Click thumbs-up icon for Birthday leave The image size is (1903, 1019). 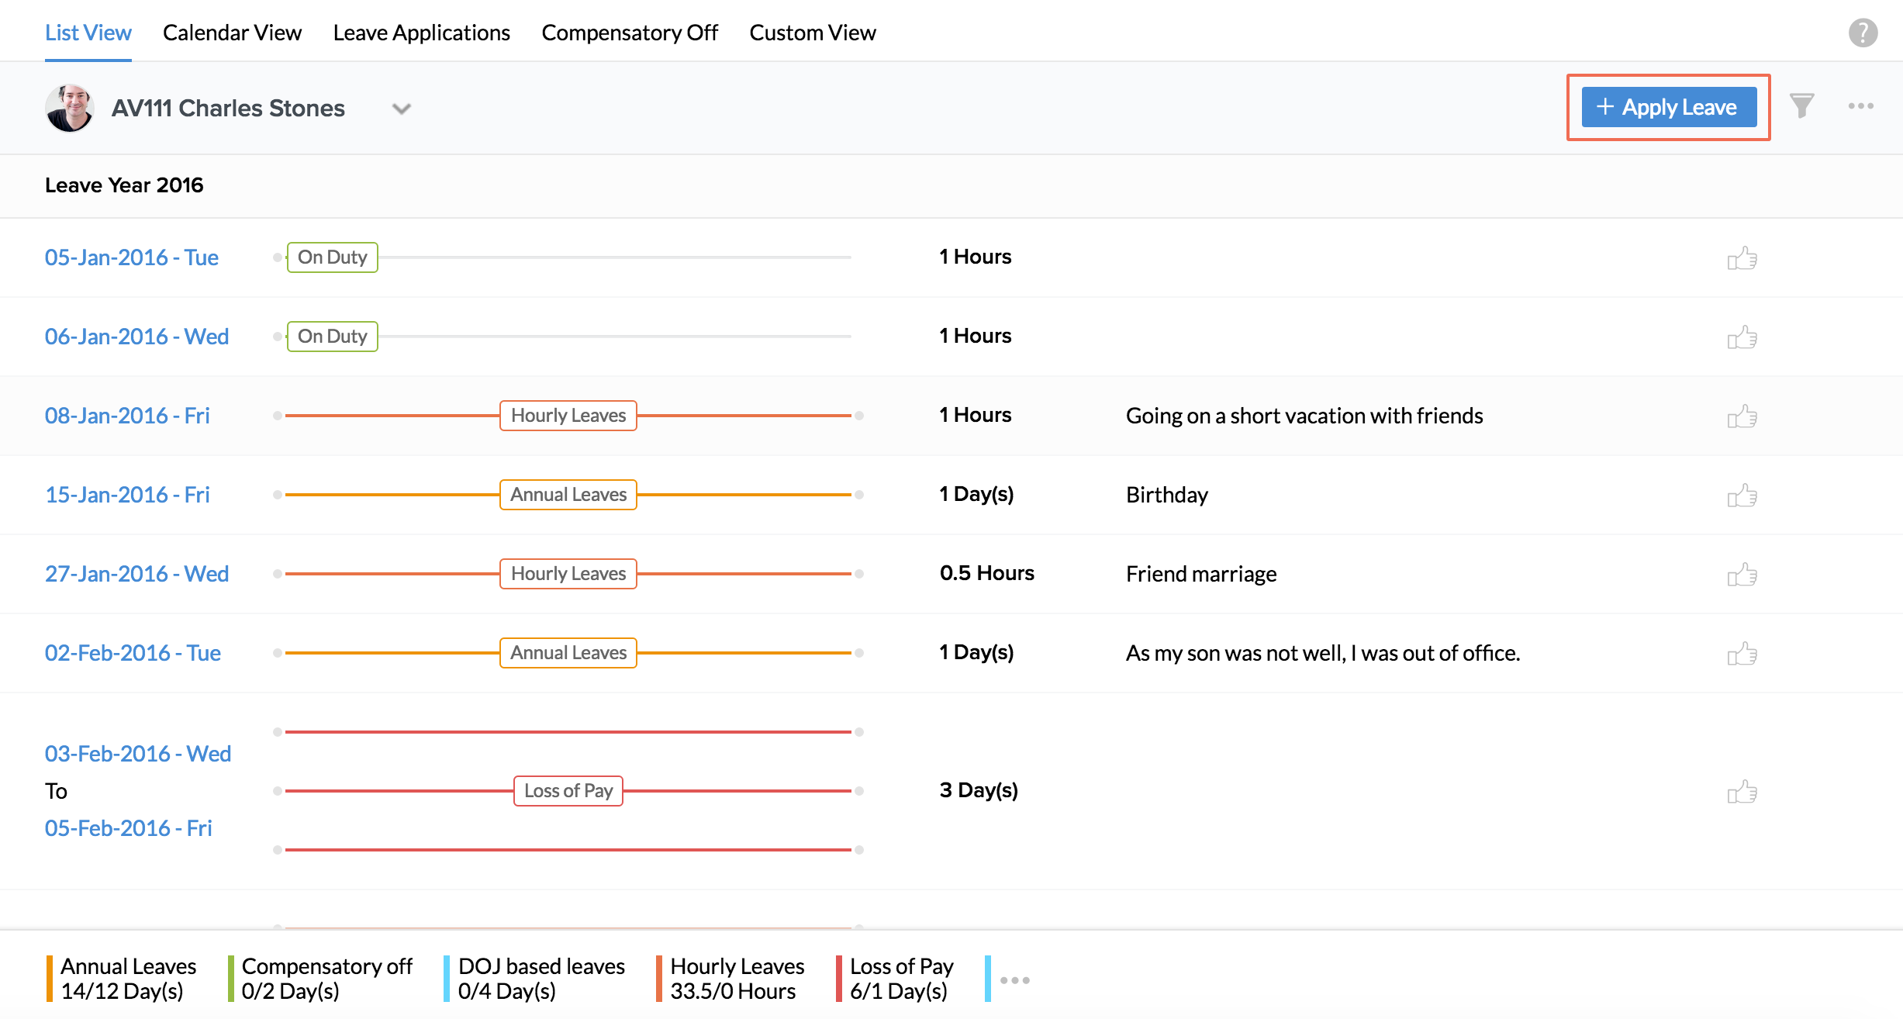[1742, 495]
